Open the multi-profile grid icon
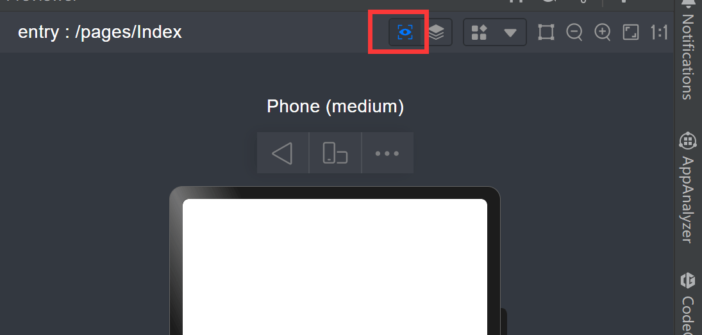 tap(479, 32)
